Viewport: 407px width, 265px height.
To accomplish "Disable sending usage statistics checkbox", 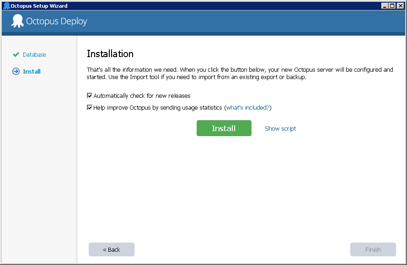I will (x=90, y=108).
